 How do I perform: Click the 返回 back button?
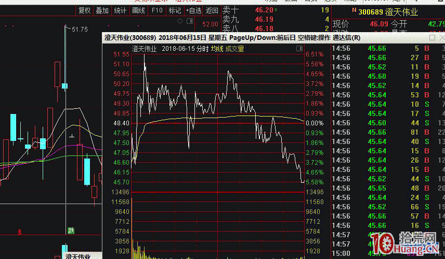(212, 11)
